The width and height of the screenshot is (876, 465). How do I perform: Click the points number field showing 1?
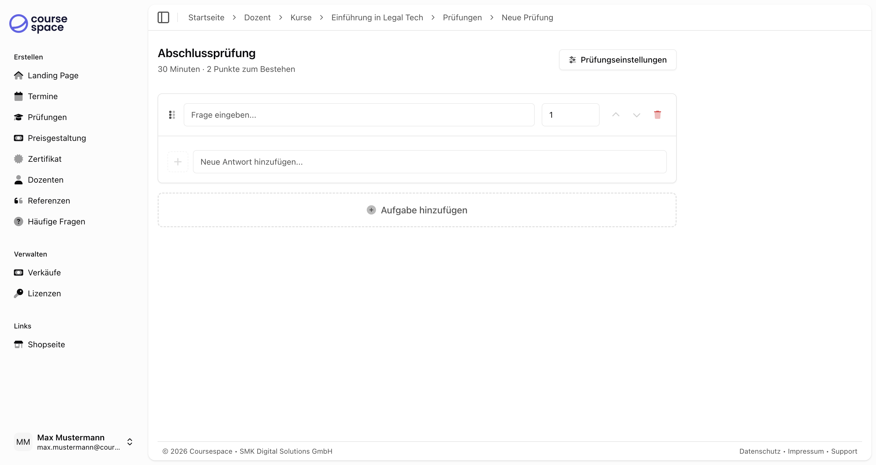(x=570, y=115)
